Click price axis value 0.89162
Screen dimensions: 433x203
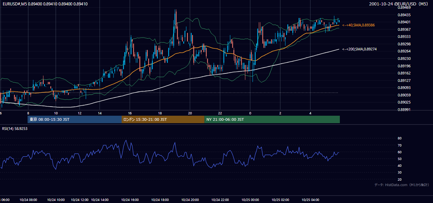[405, 73]
